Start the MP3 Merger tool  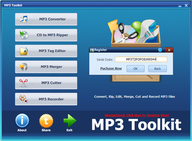pos(46,67)
